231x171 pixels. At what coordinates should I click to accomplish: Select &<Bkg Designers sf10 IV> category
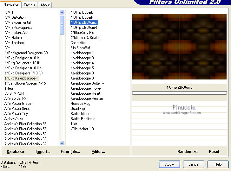pos(24,73)
